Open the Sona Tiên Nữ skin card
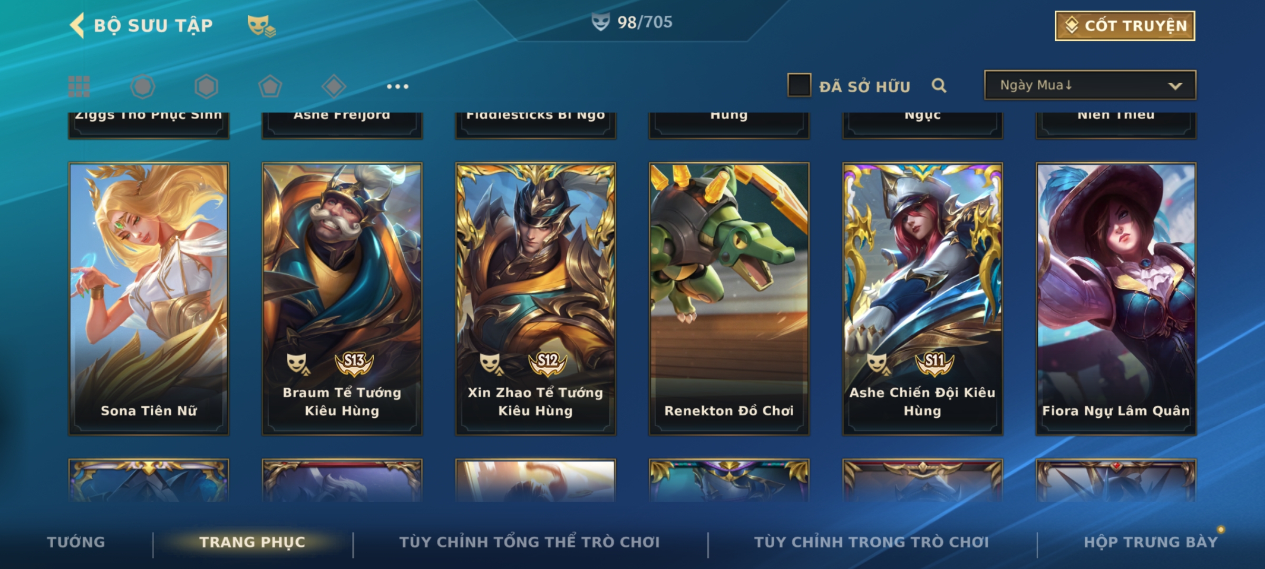This screenshot has width=1265, height=569. pyautogui.click(x=149, y=299)
